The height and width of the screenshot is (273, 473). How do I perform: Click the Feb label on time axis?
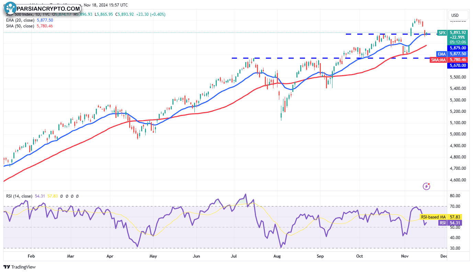coord(31,256)
